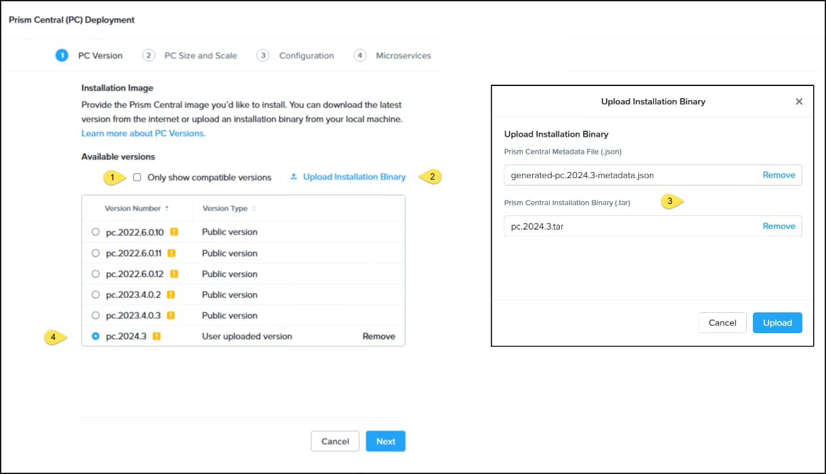Viewport: 826px width, 474px height.
Task: Enable Only show compatible versions checkbox
Action: pyautogui.click(x=137, y=177)
